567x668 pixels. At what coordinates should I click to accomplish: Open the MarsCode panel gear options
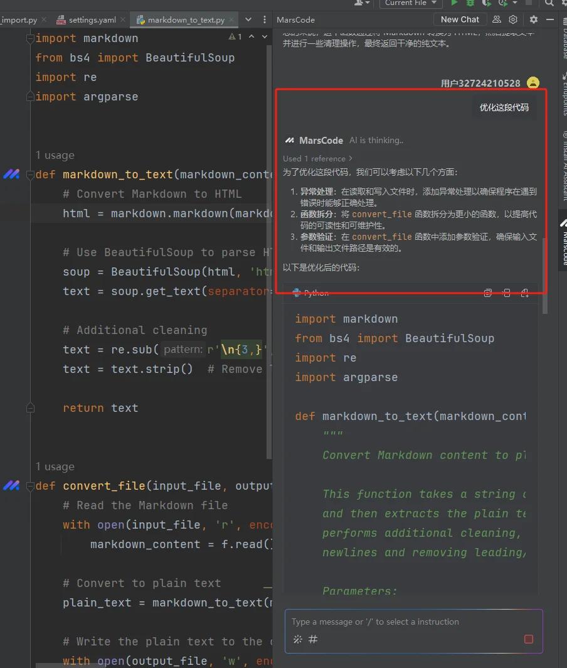tap(534, 19)
